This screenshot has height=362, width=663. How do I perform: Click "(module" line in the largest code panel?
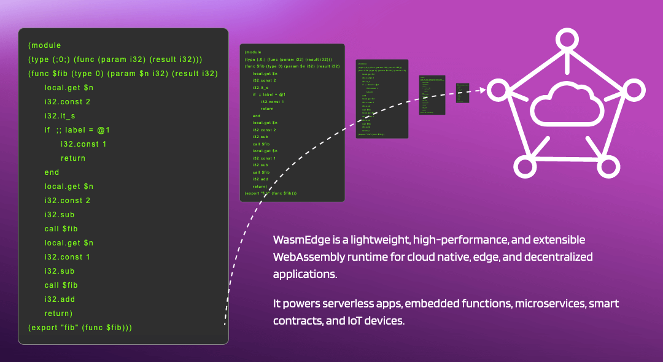[x=45, y=45]
